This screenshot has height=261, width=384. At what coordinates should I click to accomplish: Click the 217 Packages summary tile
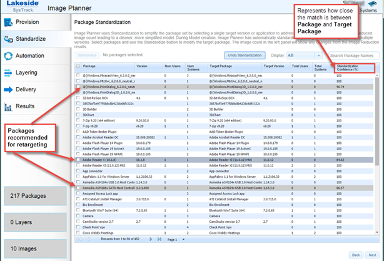(35, 196)
